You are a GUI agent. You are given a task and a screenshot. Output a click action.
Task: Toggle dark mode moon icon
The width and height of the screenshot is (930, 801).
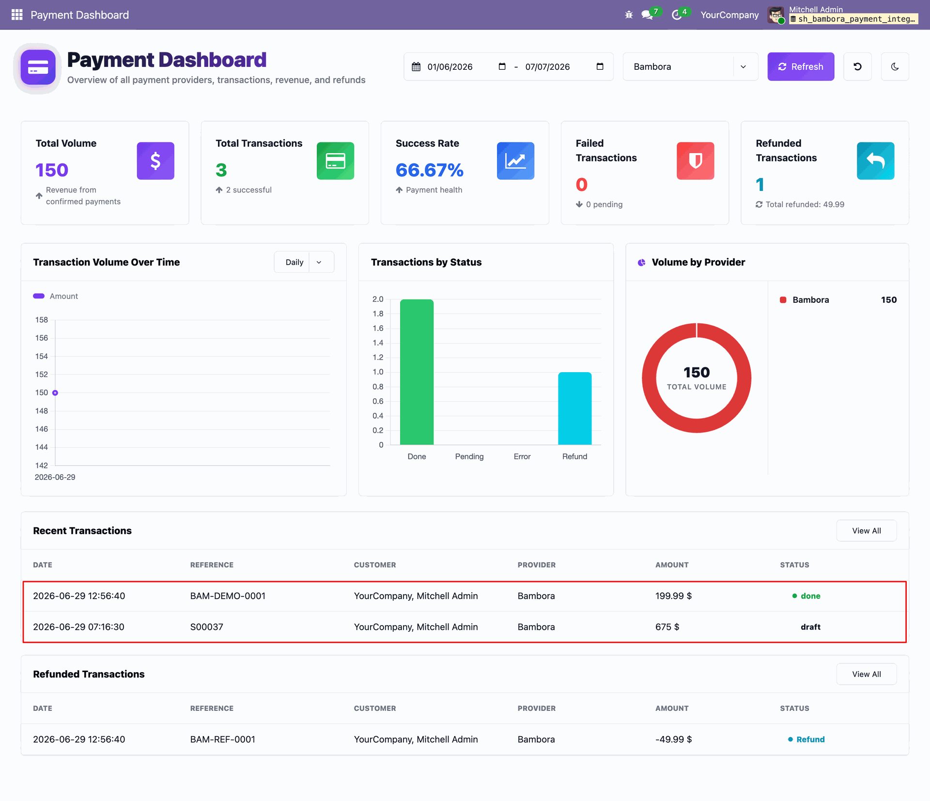(895, 66)
